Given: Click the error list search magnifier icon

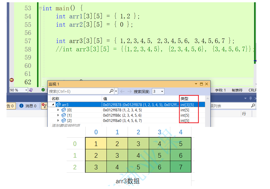Looking at the screenshot, I should [253, 106].
